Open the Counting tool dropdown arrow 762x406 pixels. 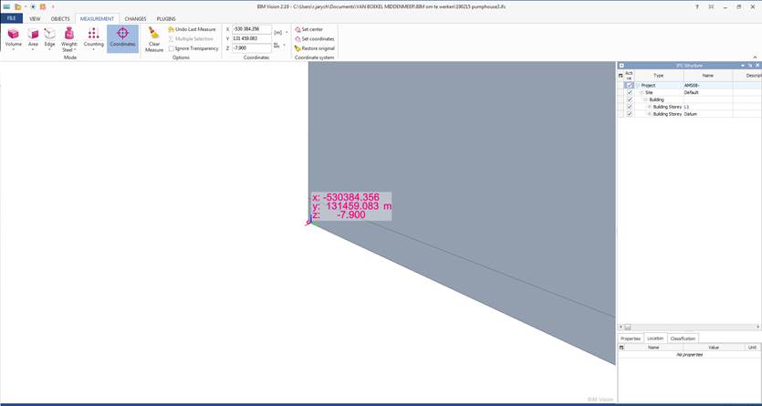93,49
